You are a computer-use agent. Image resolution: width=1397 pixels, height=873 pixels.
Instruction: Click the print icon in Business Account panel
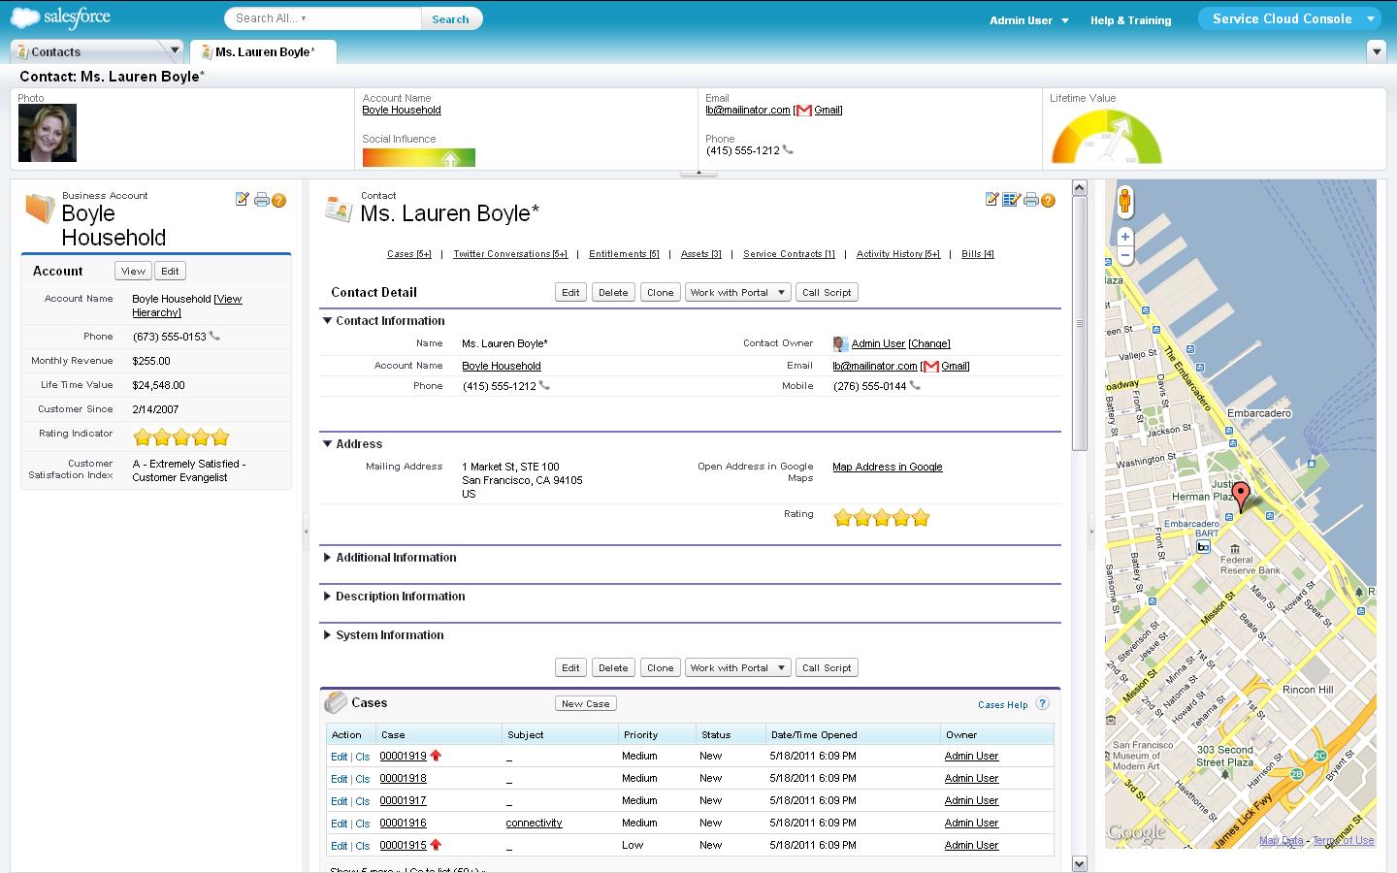(261, 200)
